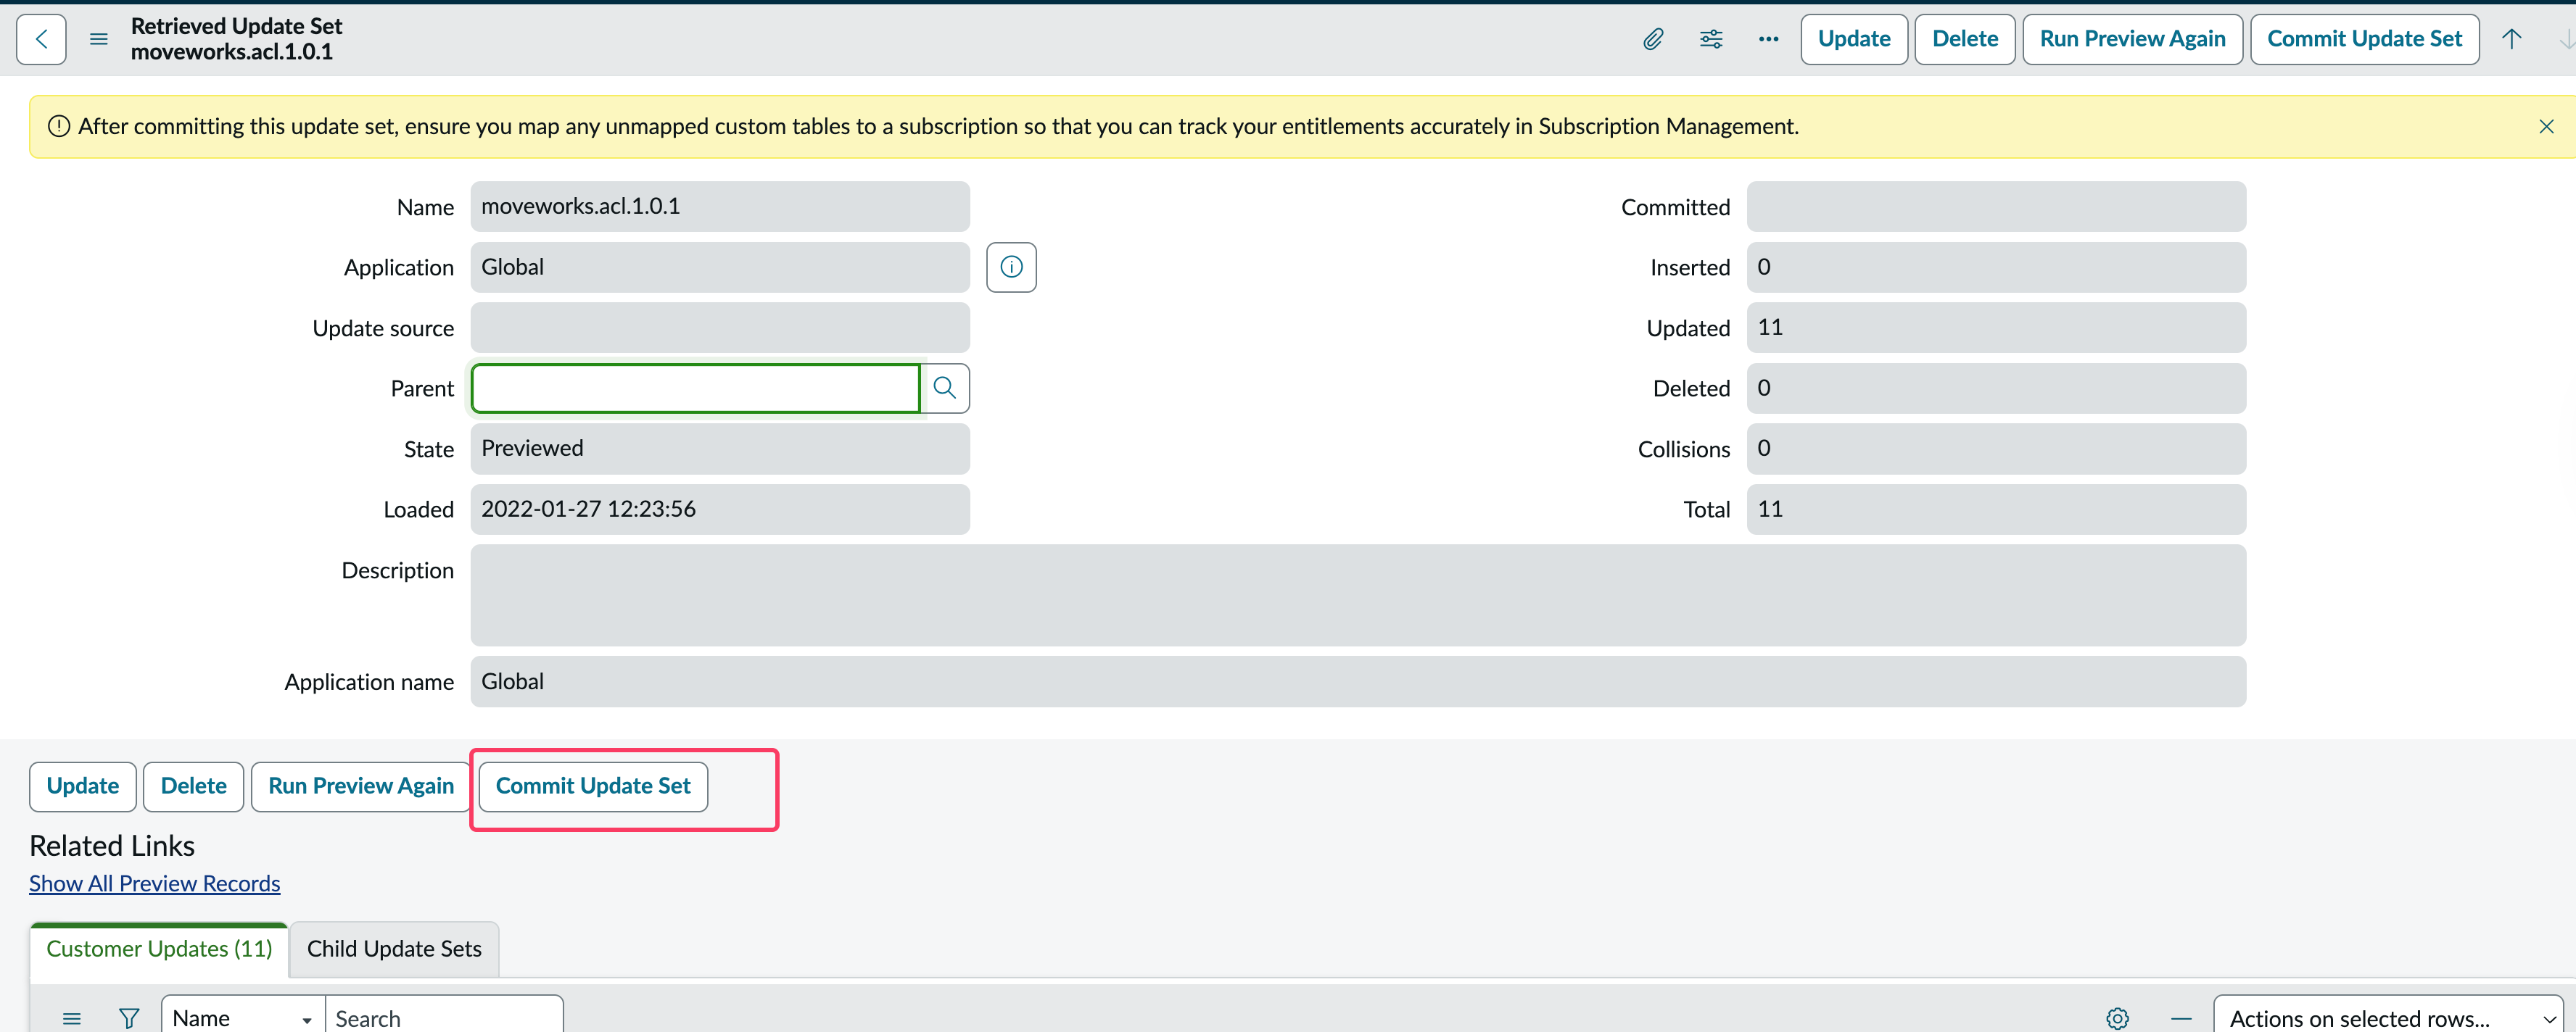Screen dimensions: 2576x1032
Task: Click the Application info icon
Action: [1011, 267]
